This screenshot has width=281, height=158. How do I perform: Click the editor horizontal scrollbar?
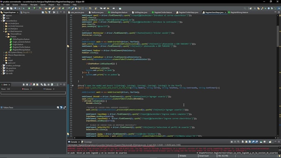click(175, 138)
